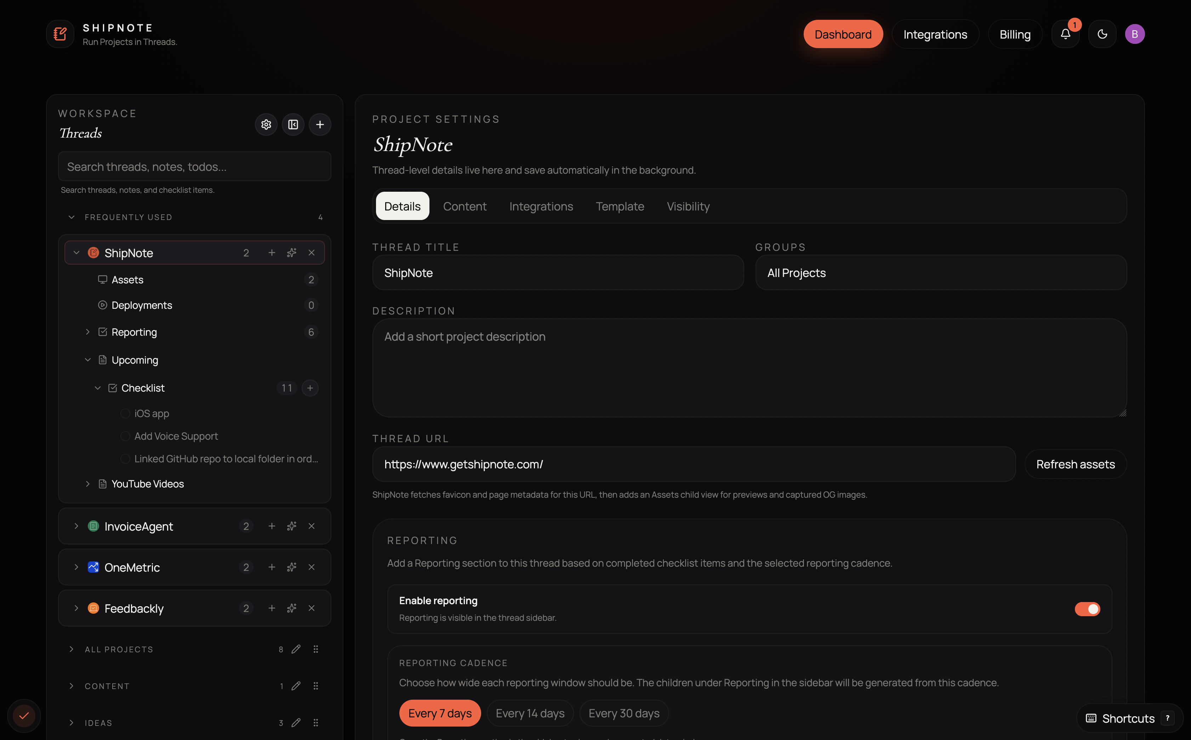Edit the All Projects group
This screenshot has width=1191, height=740.
pyautogui.click(x=296, y=649)
